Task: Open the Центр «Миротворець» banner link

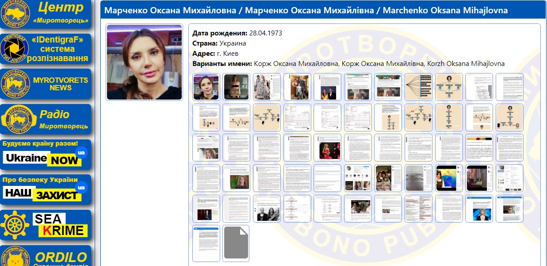Action: pos(46,14)
